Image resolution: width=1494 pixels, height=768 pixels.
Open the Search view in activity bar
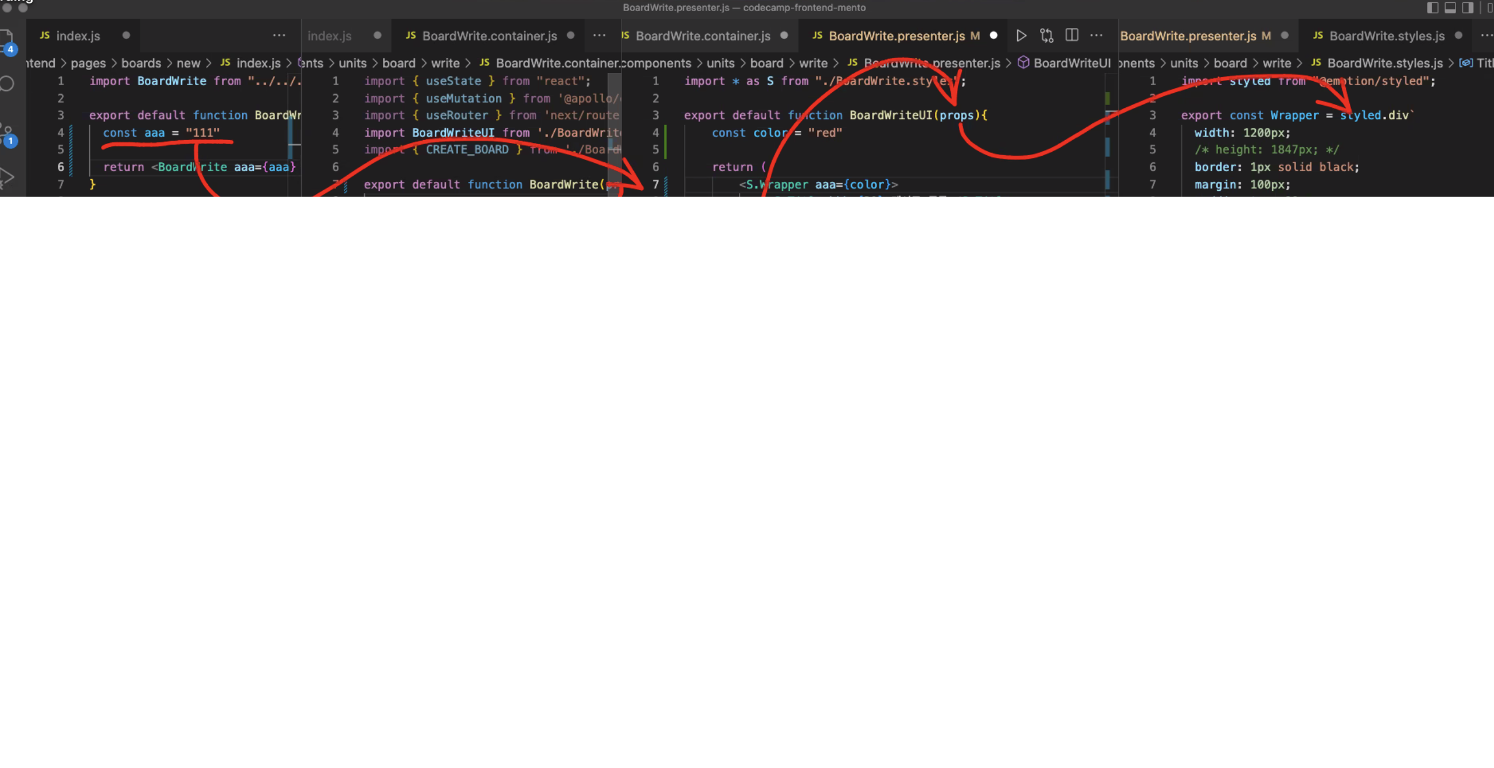pos(7,83)
